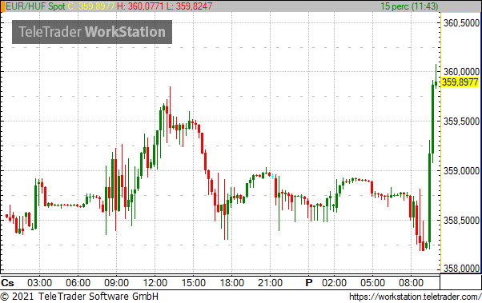Click the EUR/HUF Spot title label
This screenshot has width=482, height=303.
pyautogui.click(x=36, y=6)
